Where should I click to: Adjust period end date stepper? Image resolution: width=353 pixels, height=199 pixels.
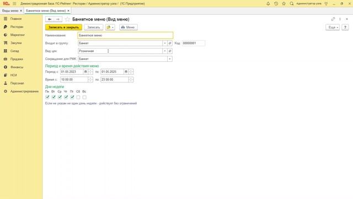pos(131,72)
